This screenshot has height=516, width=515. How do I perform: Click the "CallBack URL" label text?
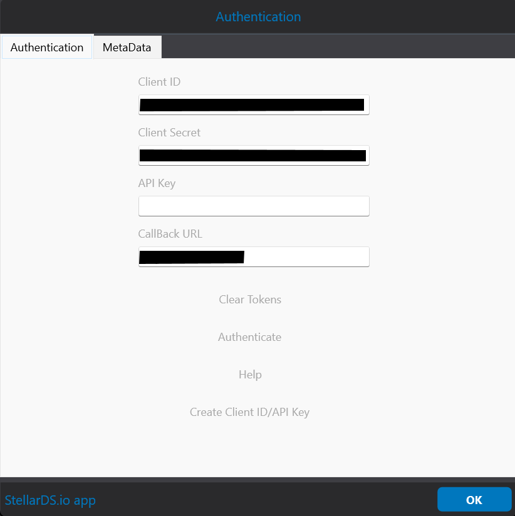170,234
